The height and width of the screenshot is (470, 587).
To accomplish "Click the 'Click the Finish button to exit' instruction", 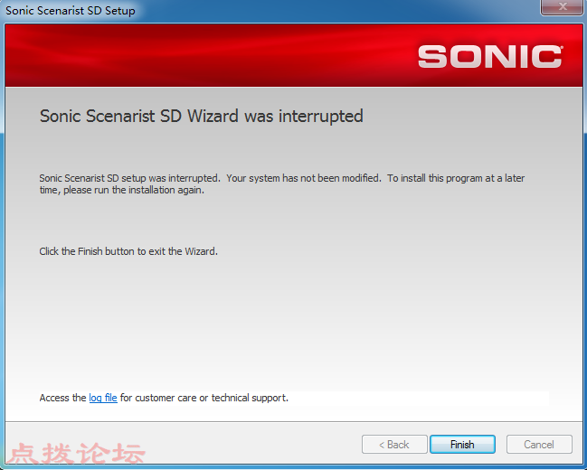I will point(128,251).
